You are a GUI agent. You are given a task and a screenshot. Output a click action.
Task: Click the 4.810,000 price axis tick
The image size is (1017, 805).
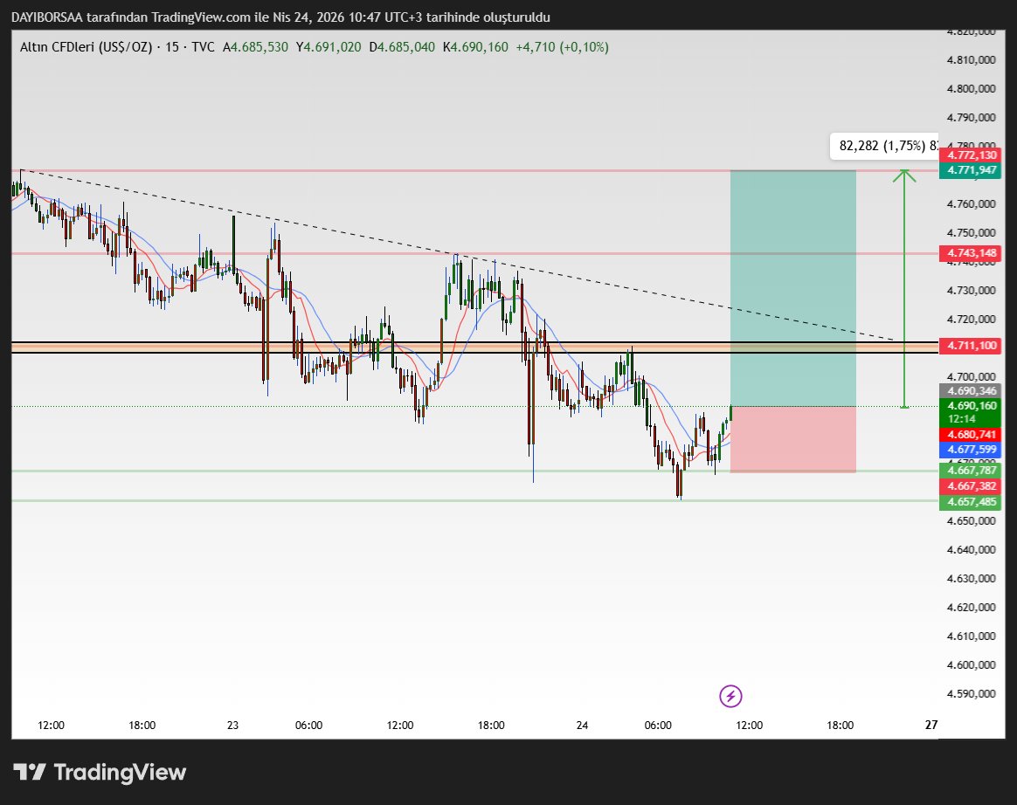click(971, 59)
